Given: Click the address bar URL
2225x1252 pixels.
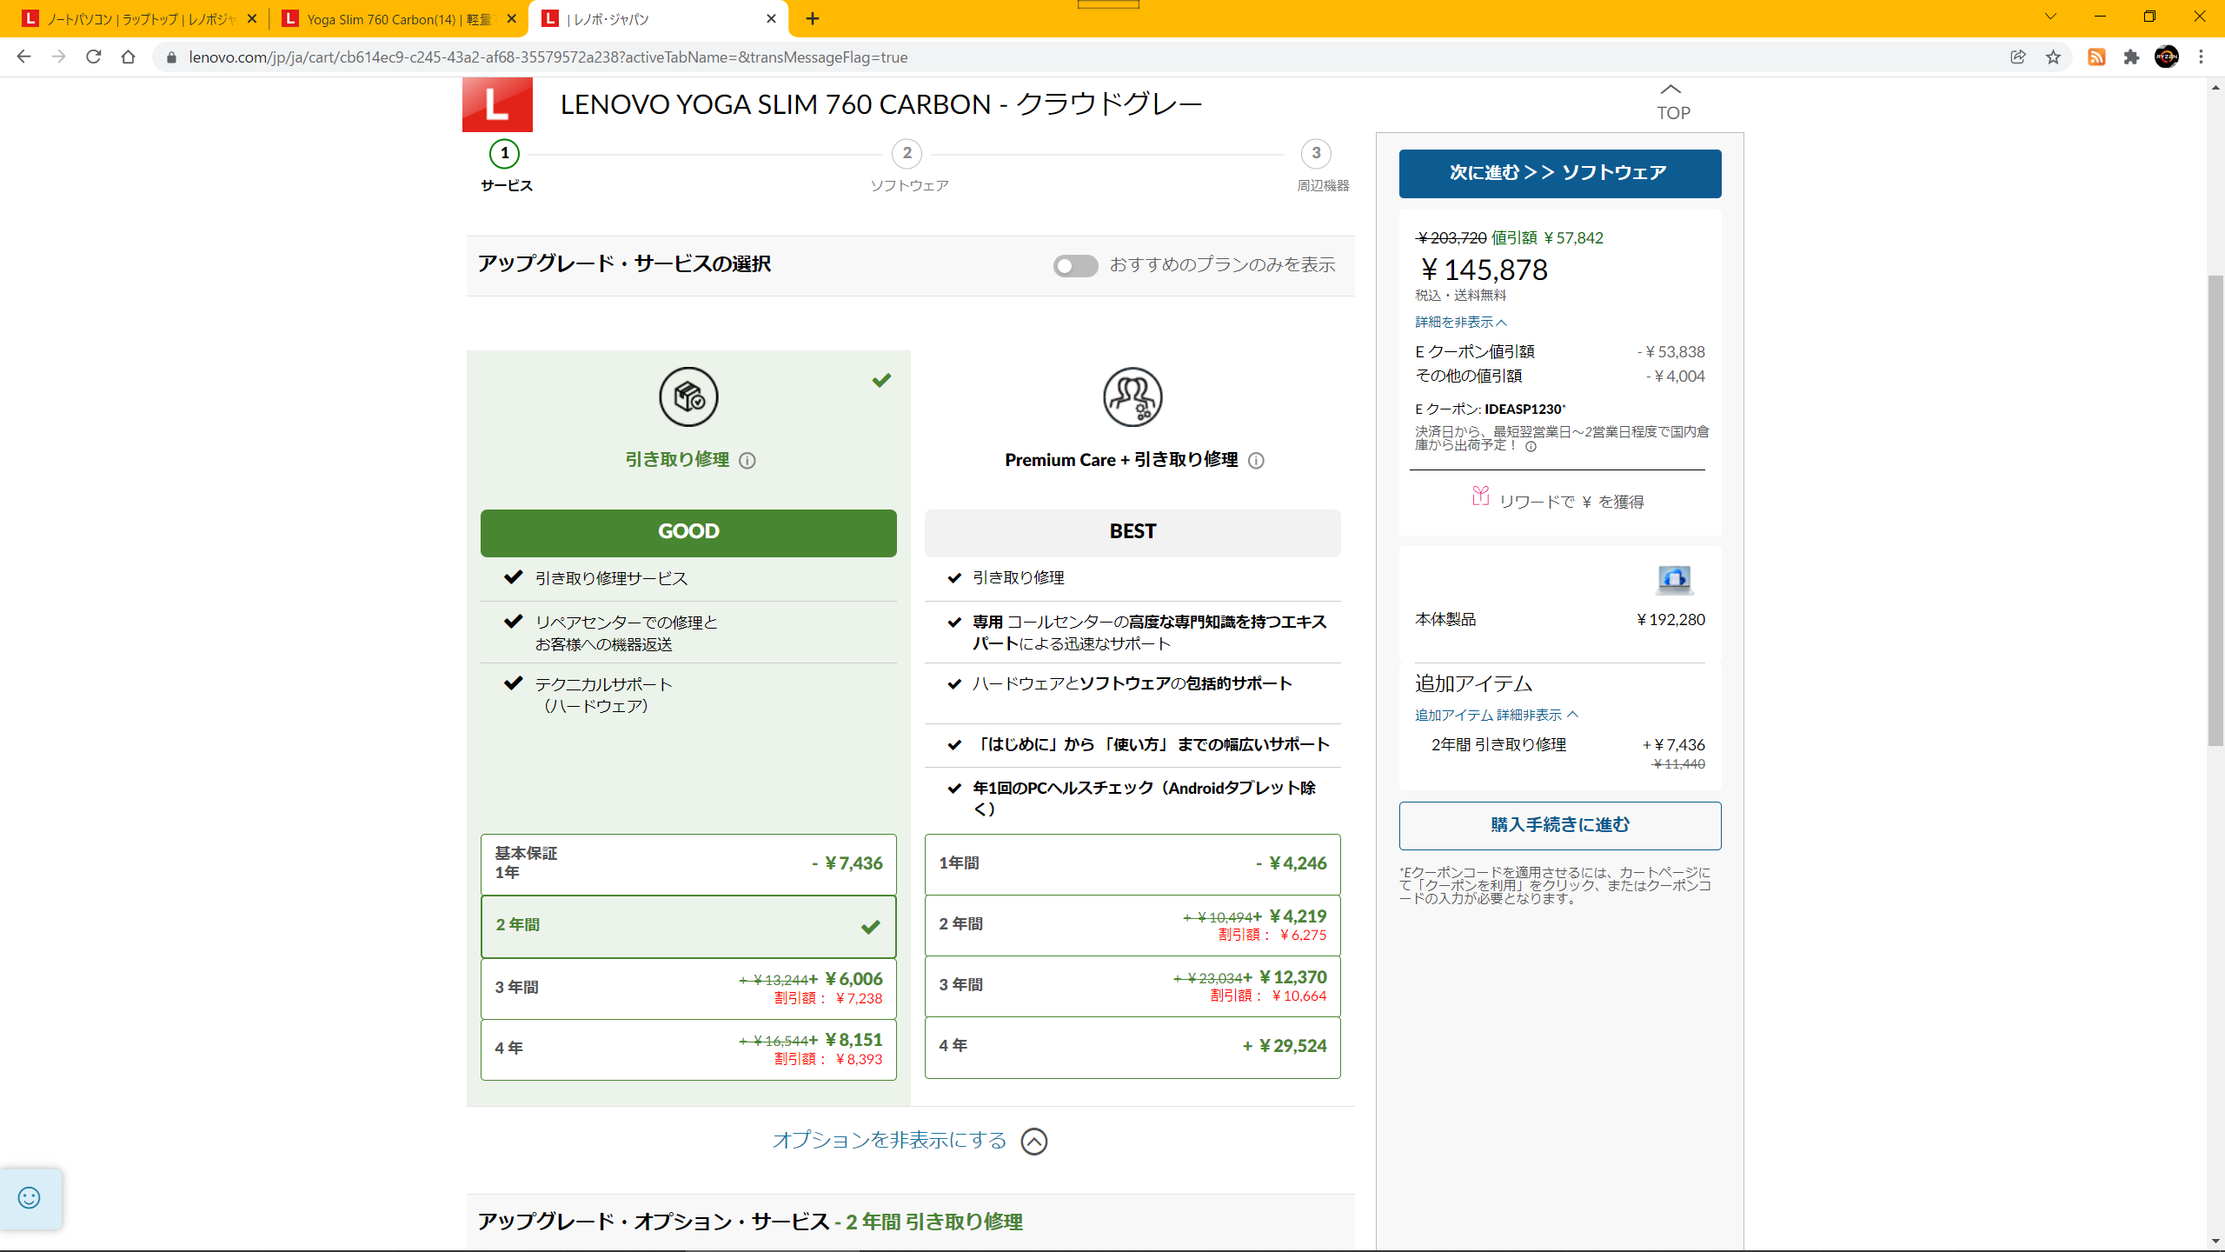Looking at the screenshot, I should click(x=548, y=57).
